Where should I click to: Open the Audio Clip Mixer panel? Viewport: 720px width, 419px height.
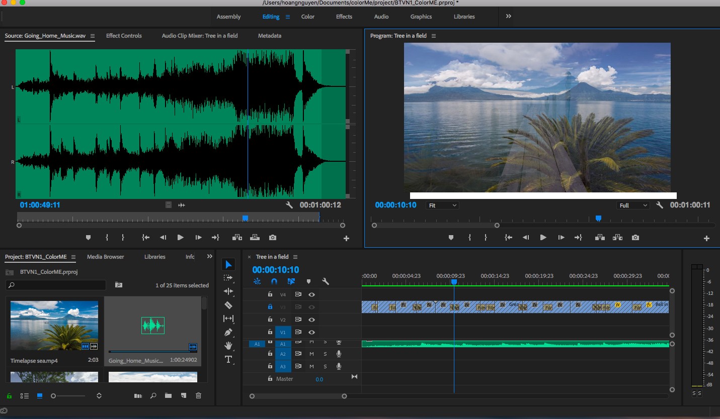click(200, 36)
